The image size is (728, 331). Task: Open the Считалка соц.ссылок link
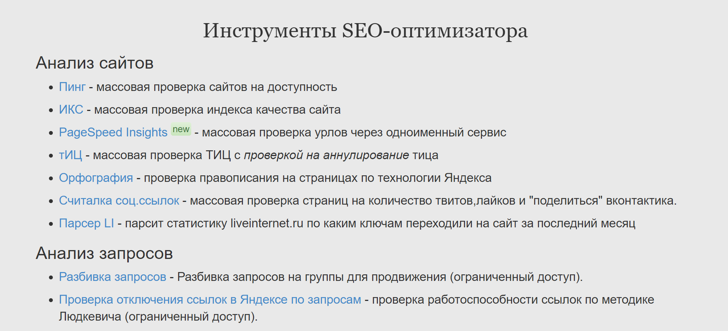(119, 201)
